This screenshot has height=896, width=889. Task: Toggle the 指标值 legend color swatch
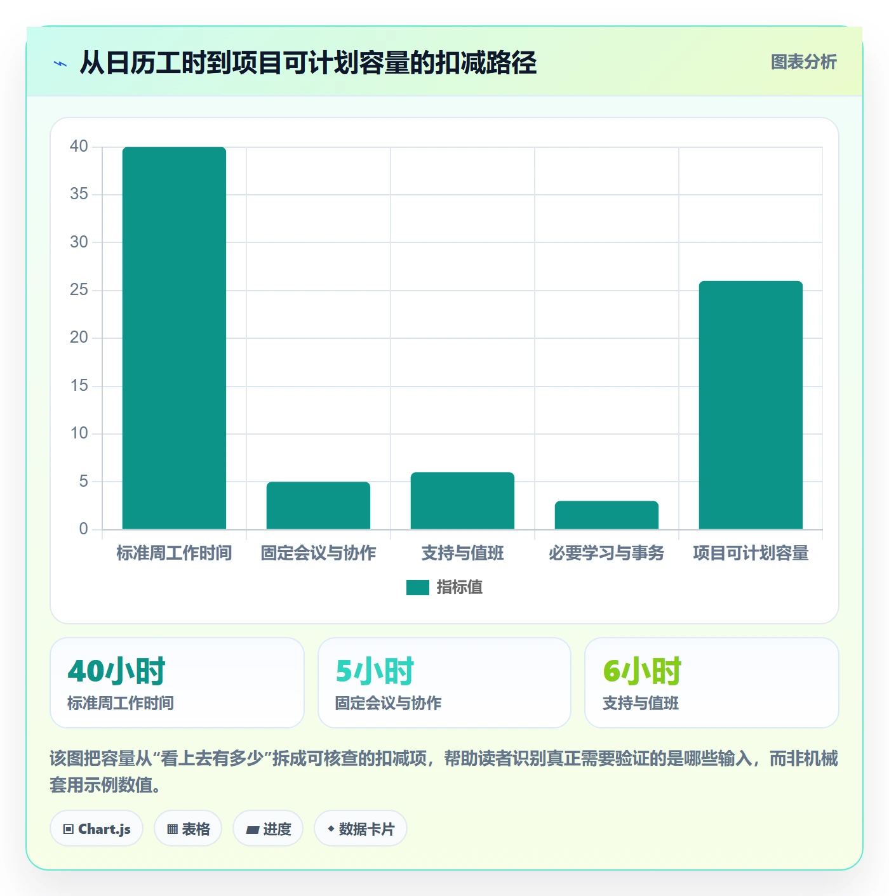(418, 588)
